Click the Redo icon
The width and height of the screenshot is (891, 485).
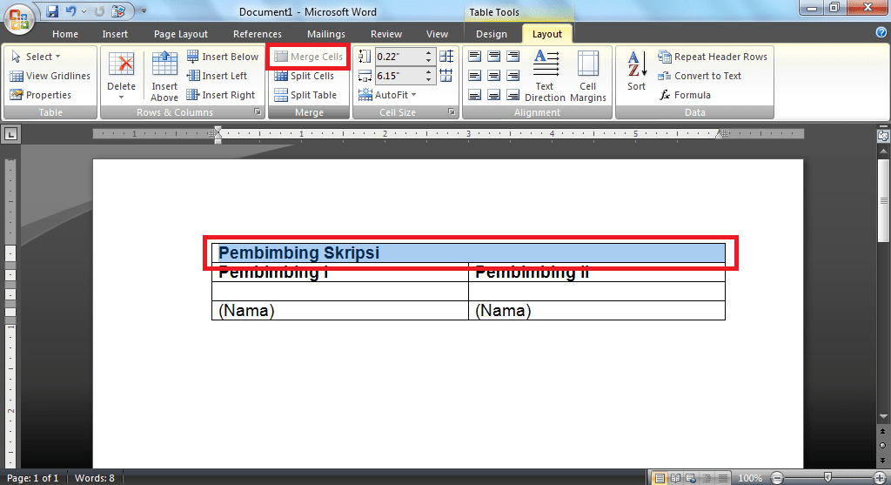99,10
